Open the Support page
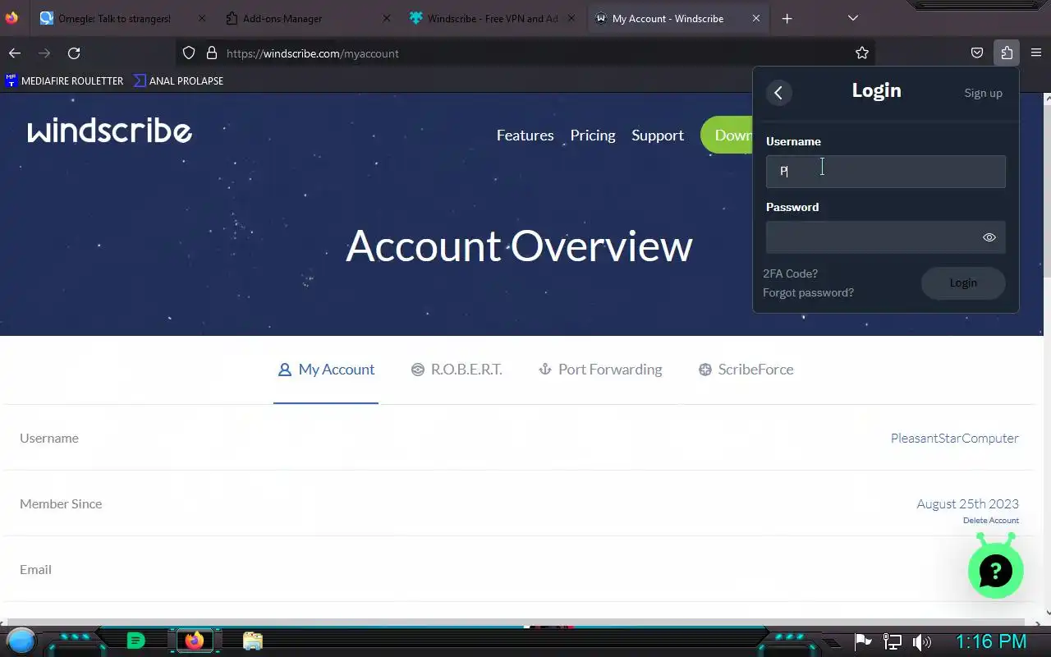The height and width of the screenshot is (657, 1051). point(658,136)
